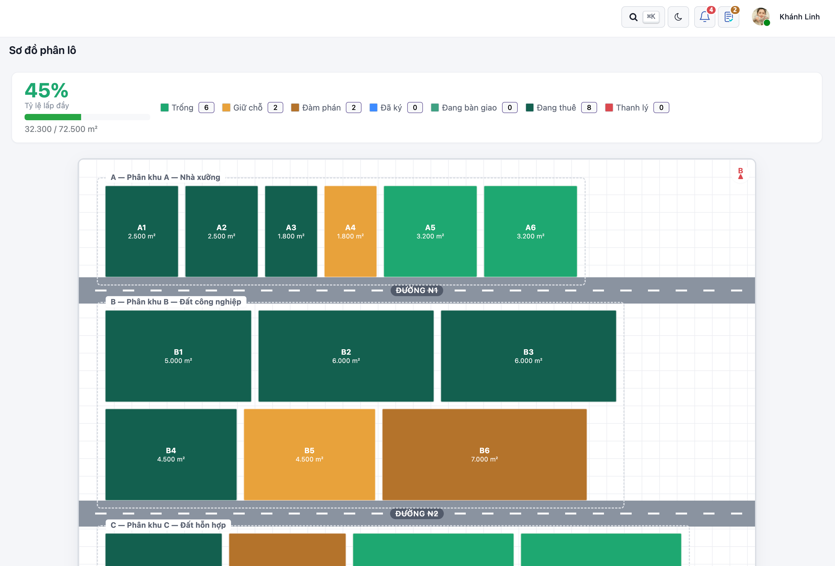835x566 pixels.
Task: Click the north compass marker on the map
Action: (x=740, y=174)
